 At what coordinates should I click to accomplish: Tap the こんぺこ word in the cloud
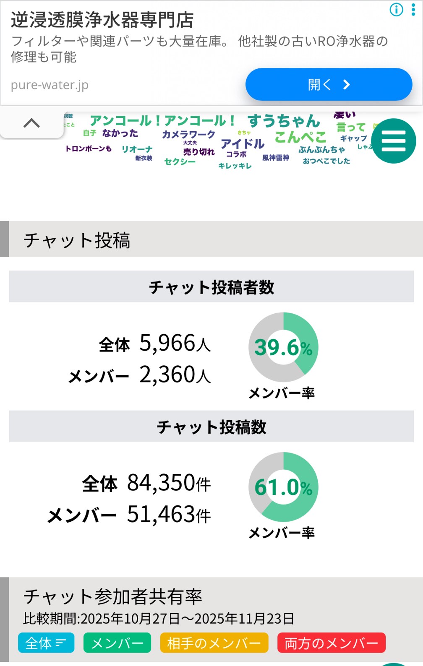[300, 137]
